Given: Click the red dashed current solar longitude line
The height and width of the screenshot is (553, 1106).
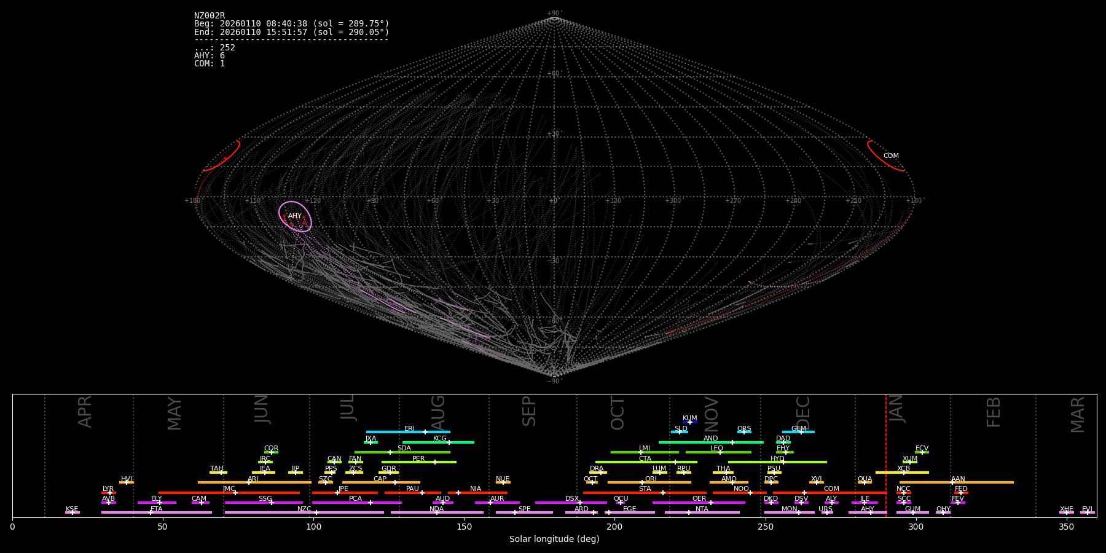Looking at the screenshot, I should [886, 455].
